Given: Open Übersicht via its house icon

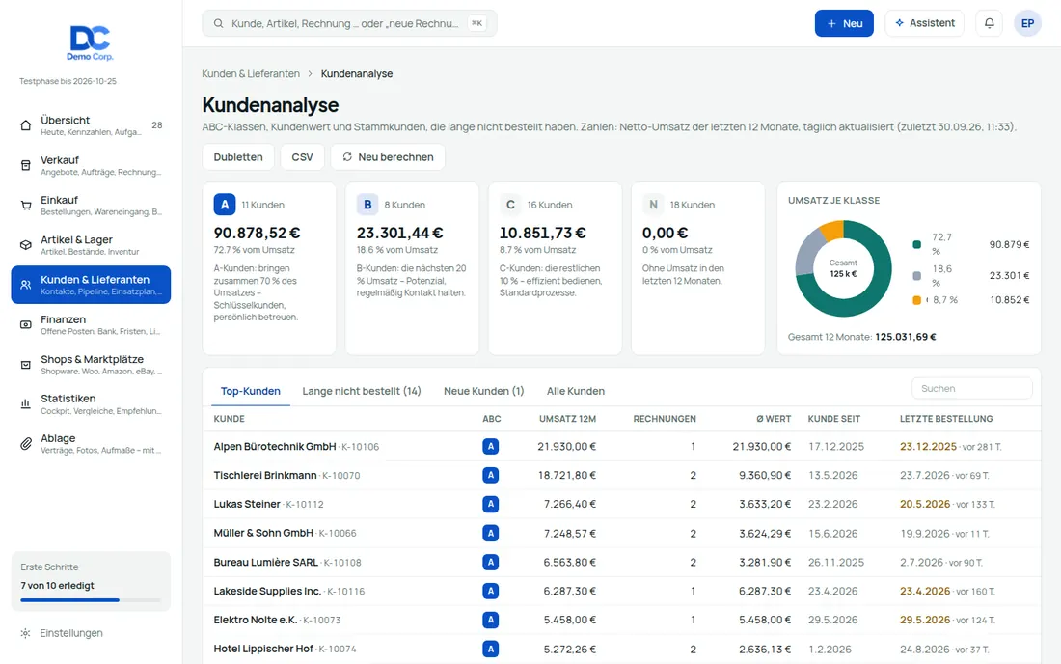Looking at the screenshot, I should coord(26,125).
